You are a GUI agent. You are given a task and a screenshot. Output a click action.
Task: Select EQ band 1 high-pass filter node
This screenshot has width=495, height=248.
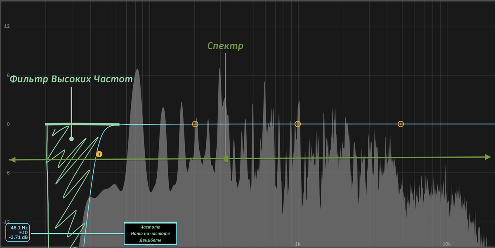coord(99,154)
